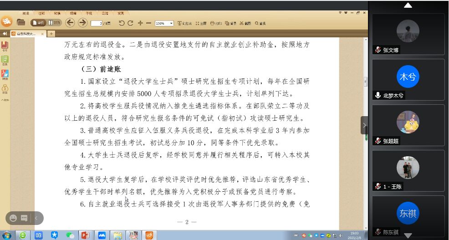Open the bookmark panel in the sidebar
Screen dimensions: 449x240
[5, 46]
